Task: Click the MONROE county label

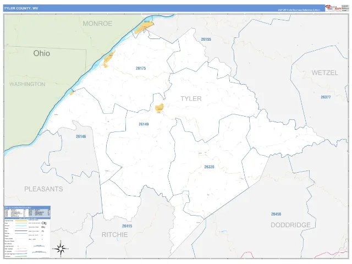Action: coord(97,24)
